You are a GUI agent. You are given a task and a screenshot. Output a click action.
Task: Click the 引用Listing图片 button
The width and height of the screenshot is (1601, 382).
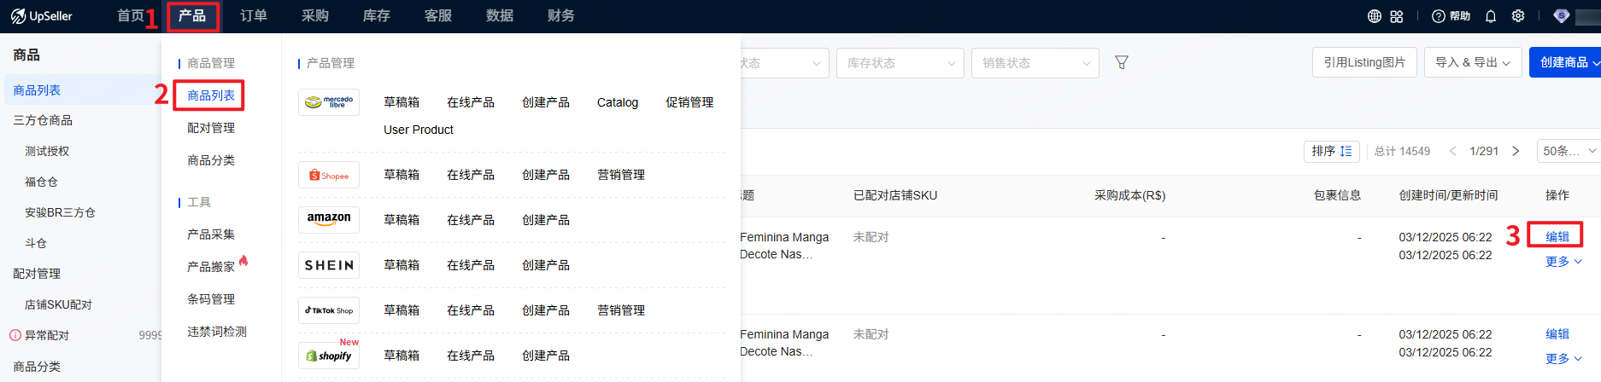(x=1363, y=62)
